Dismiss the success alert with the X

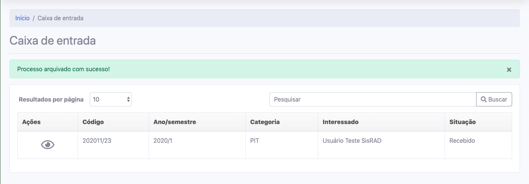(x=509, y=70)
